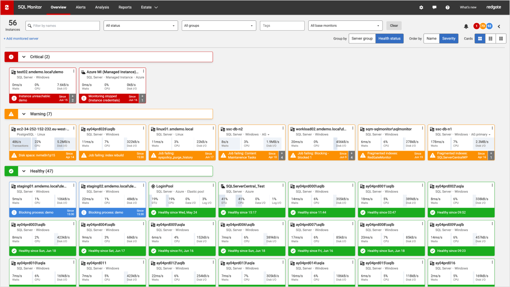Open Instance unreachable alert on test02 card
Viewport: 510px width, 287px height.
click(40, 98)
